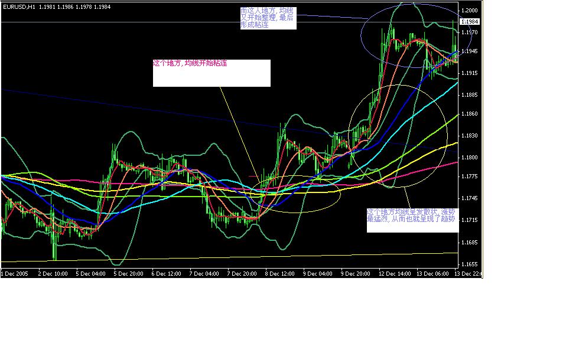Screen dimensions: 566x353
Task: Click the 7 Dec 20:00 time label
Action: coord(242,274)
